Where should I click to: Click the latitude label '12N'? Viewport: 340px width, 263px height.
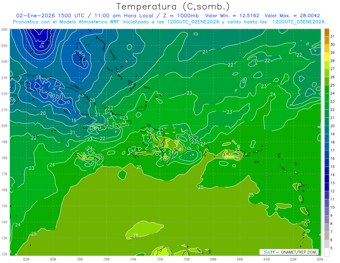click(x=4, y=254)
